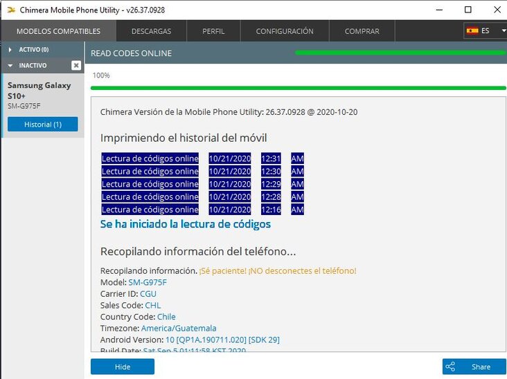
Task: Click the share icon on Share button
Action: click(x=450, y=367)
